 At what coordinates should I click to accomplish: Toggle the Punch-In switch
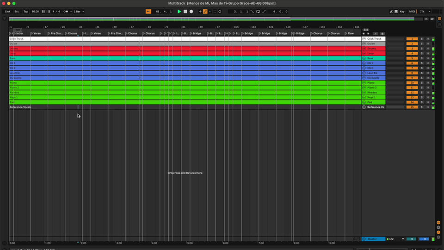(252, 12)
